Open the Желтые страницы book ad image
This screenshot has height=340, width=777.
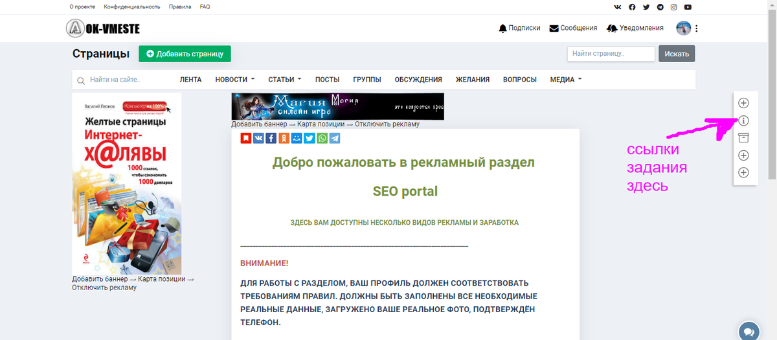tap(127, 184)
